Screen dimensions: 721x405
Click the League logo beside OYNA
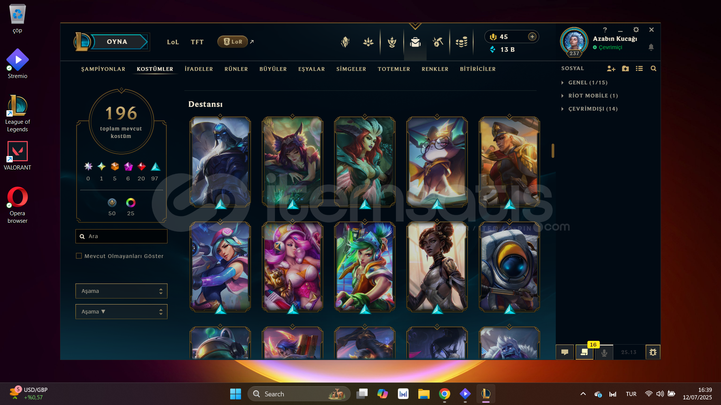tap(82, 42)
